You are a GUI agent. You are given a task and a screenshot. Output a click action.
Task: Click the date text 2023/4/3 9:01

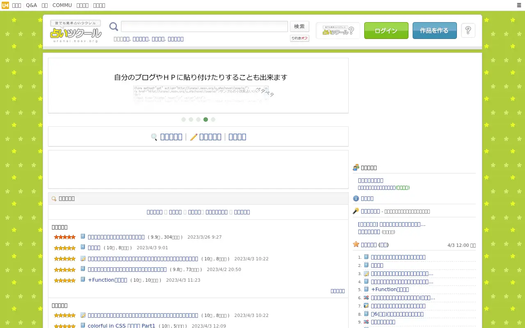(x=152, y=248)
